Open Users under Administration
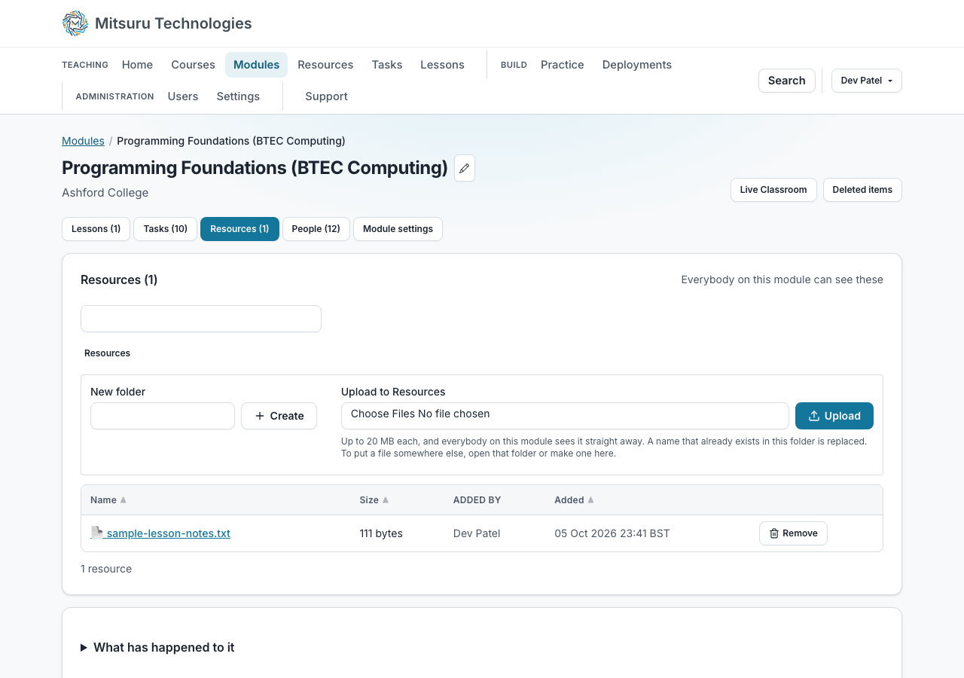The width and height of the screenshot is (964, 678). (183, 96)
